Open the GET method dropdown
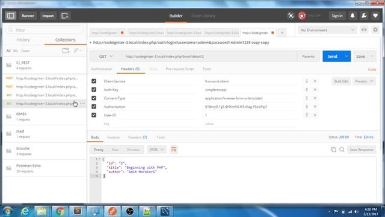 coord(106,57)
